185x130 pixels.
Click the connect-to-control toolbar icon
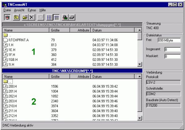7,18
